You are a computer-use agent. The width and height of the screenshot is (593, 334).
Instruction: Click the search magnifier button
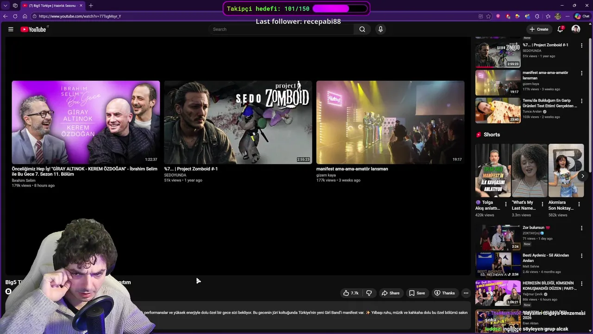click(x=362, y=29)
